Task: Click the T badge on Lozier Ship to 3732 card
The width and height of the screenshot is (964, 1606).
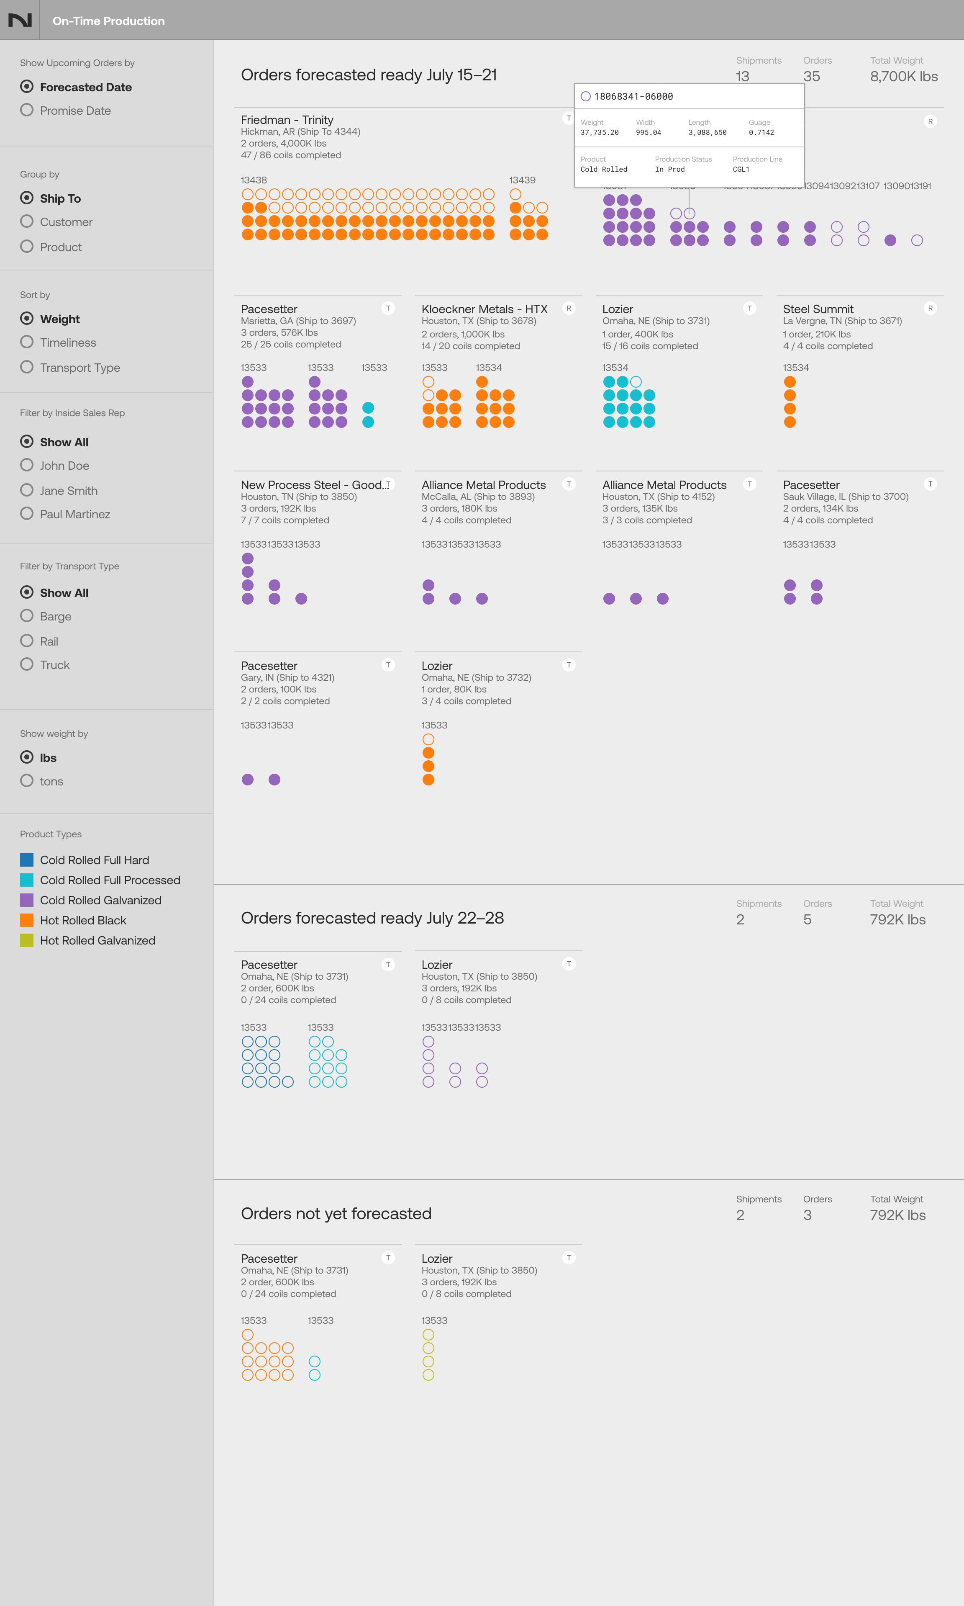Action: click(568, 664)
